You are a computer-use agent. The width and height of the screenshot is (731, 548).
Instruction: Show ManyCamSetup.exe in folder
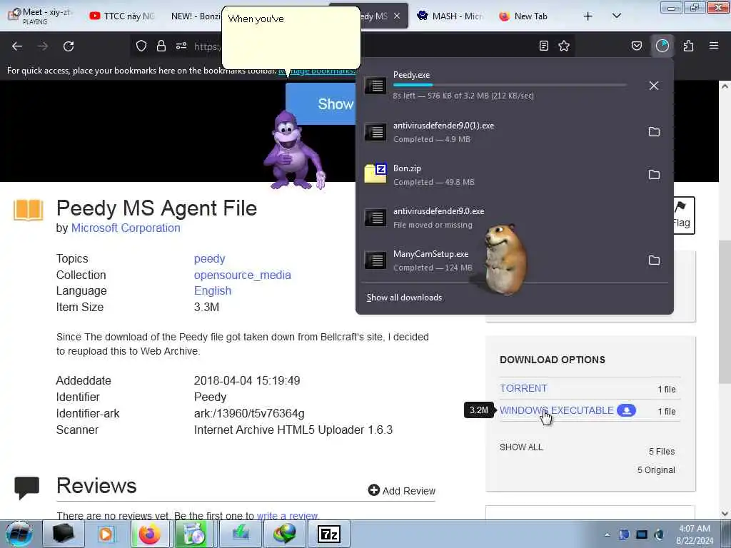(654, 260)
